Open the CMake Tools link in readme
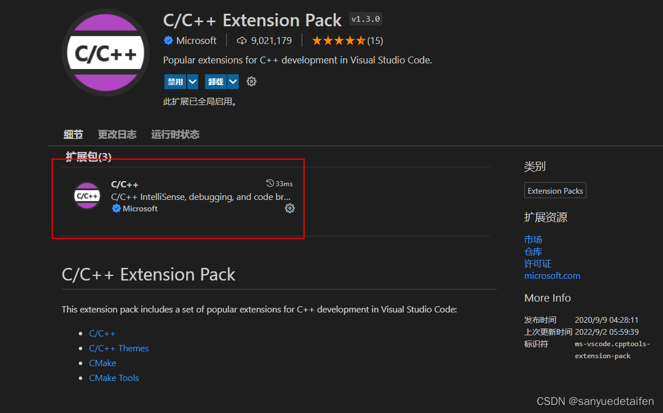The height and width of the screenshot is (413, 663). click(x=114, y=378)
